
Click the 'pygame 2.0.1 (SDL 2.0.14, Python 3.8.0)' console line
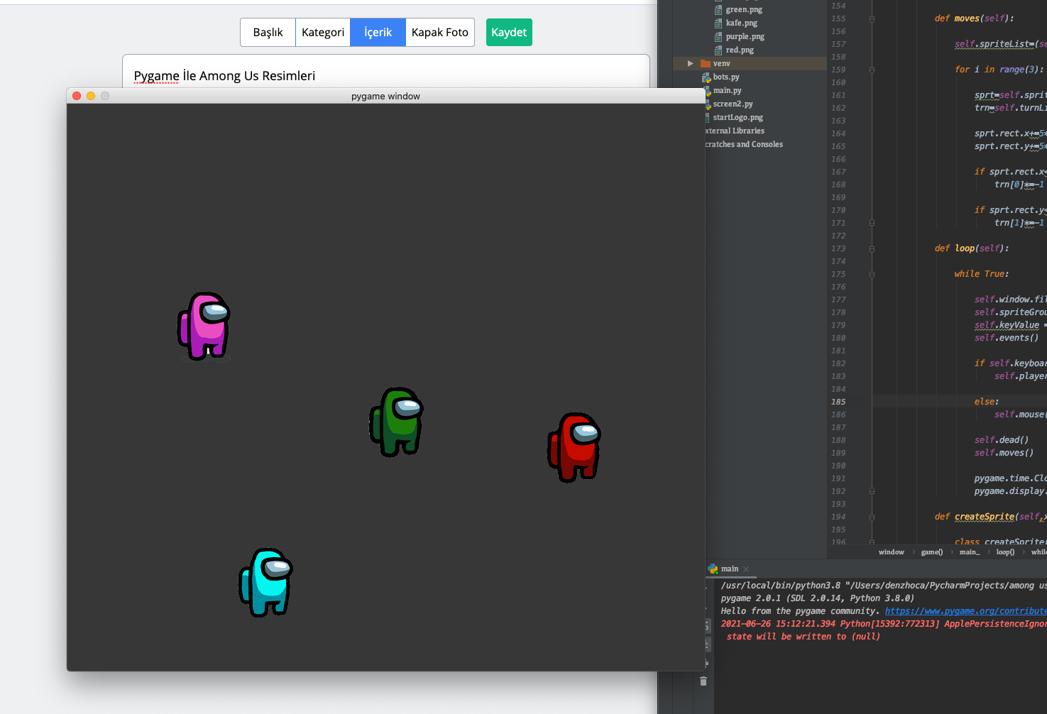pos(817,598)
